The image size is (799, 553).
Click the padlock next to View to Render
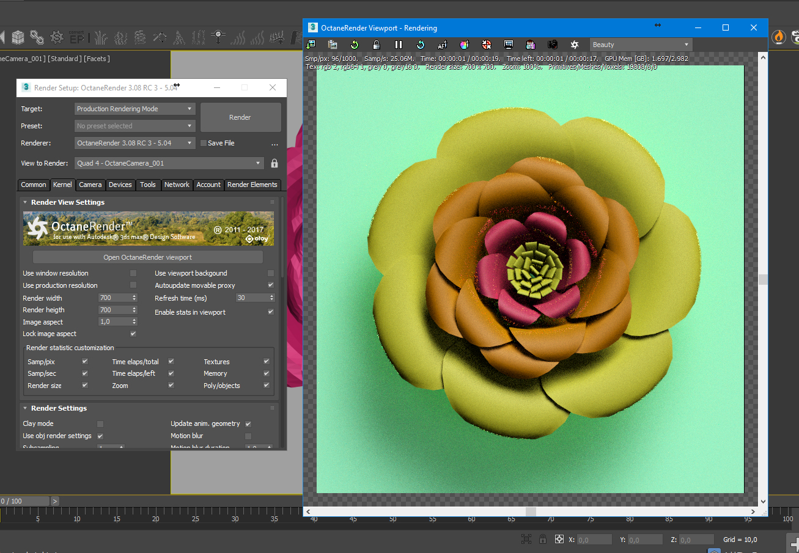pyautogui.click(x=274, y=163)
